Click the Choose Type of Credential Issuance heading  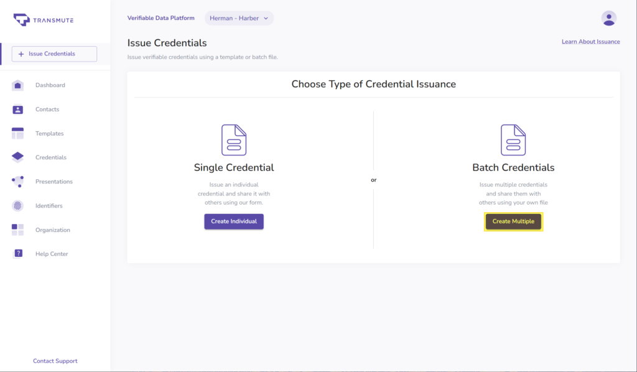coord(373,84)
